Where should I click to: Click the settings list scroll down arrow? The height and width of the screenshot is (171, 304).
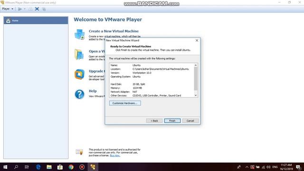196,95
